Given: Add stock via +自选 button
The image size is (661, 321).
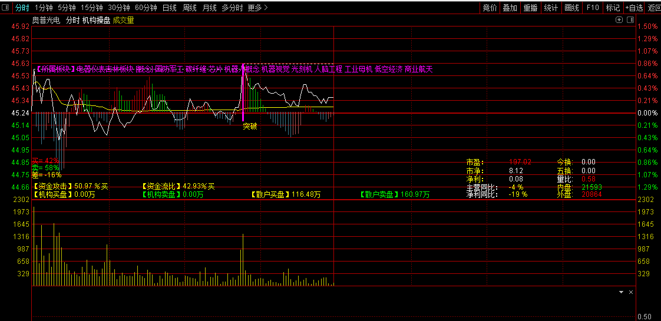Looking at the screenshot, I should (x=634, y=8).
